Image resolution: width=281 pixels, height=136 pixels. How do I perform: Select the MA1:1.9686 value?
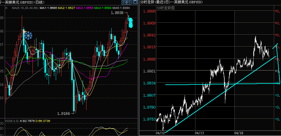(x=48, y=8)
